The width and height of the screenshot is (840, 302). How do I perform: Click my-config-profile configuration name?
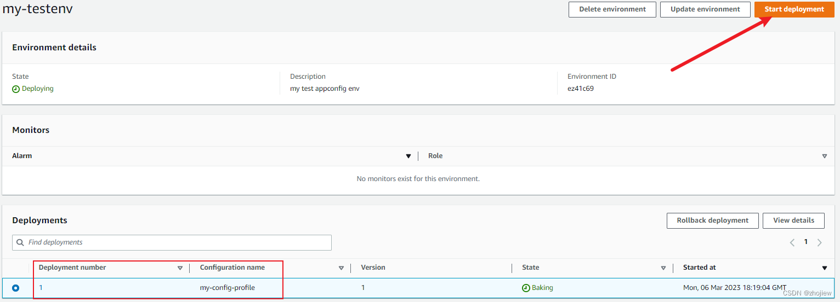(x=227, y=288)
